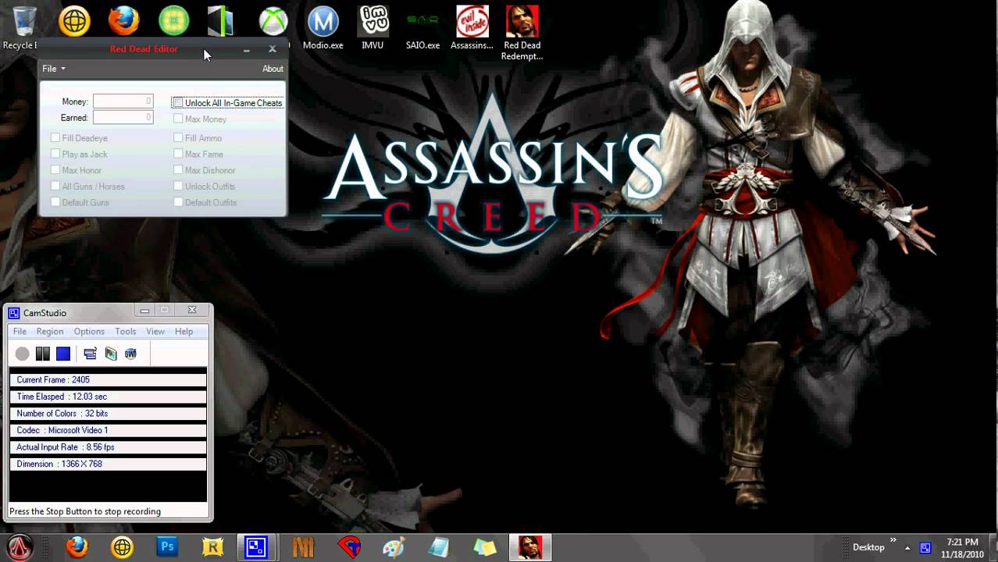This screenshot has height=562, width=998.
Task: Open Sticky Notes from the taskbar
Action: click(484, 547)
